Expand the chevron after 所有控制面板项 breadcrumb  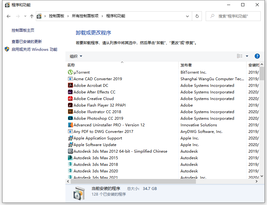[x=102, y=16]
